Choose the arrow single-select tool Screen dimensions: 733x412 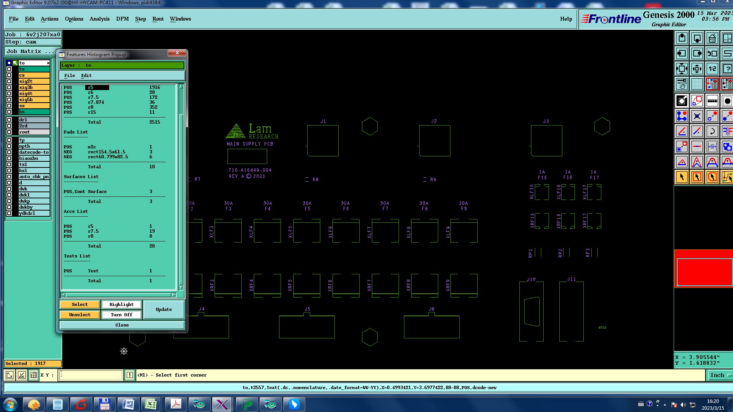click(x=682, y=177)
